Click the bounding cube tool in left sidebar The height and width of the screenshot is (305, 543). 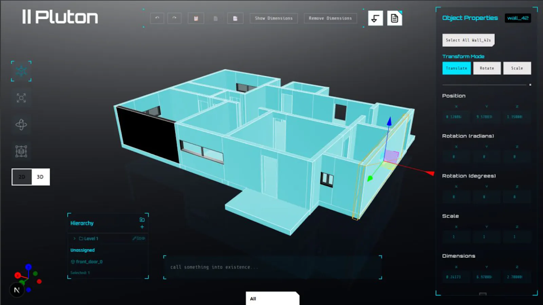tap(21, 151)
